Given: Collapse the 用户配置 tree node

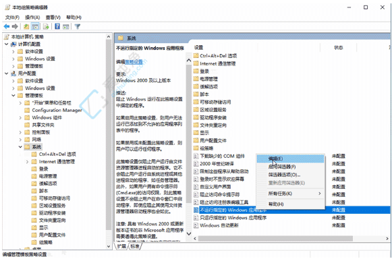Looking at the screenshot, I should coord(7,74).
